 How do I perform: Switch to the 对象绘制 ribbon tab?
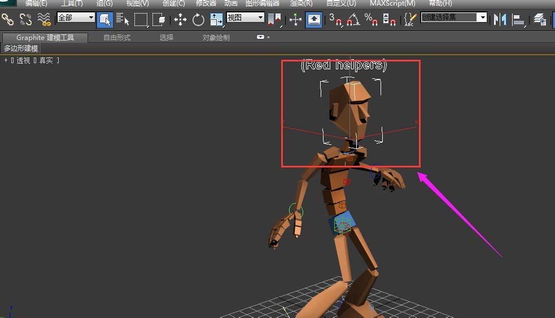click(216, 37)
